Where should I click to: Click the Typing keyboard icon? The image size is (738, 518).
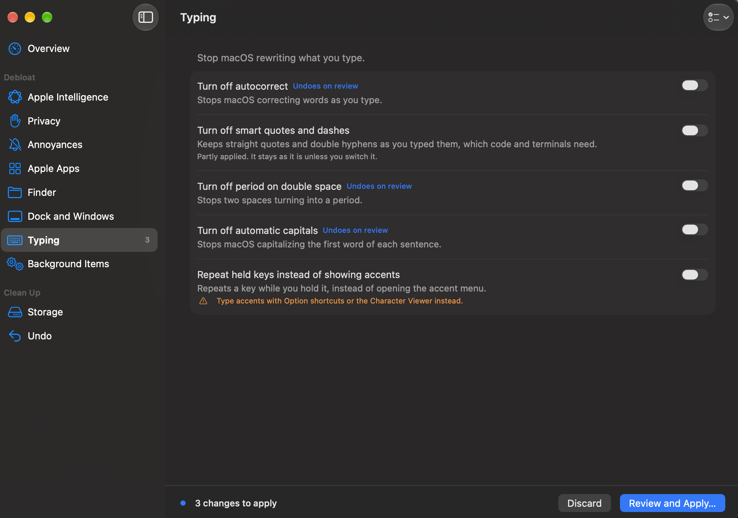[x=15, y=240]
